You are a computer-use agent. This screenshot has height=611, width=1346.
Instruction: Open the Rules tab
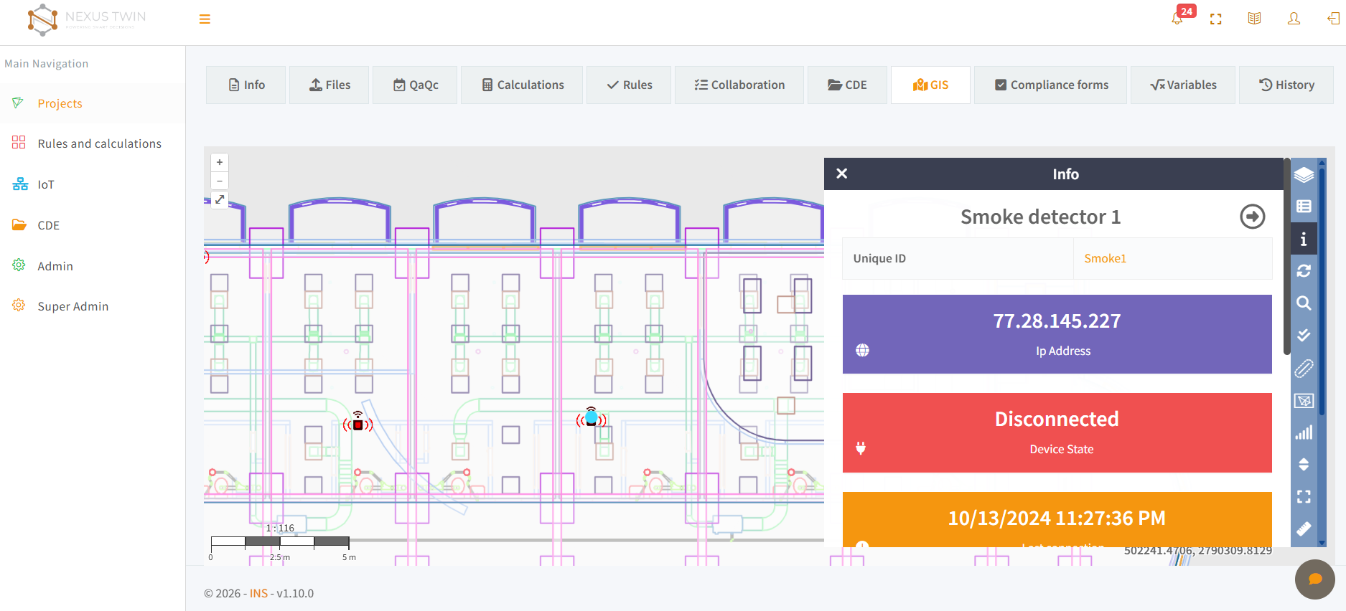[x=629, y=85]
